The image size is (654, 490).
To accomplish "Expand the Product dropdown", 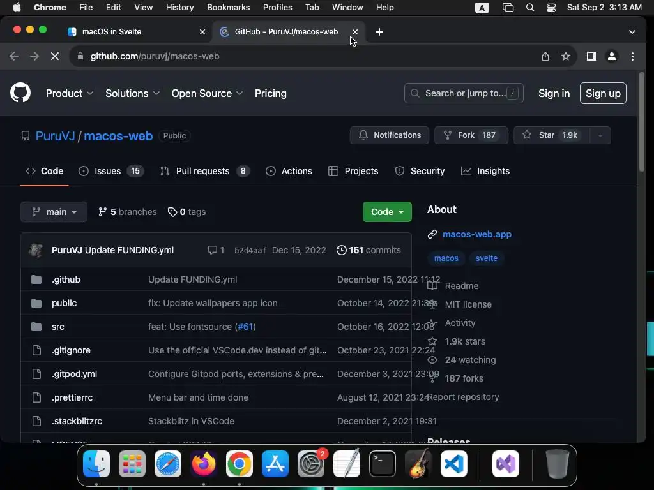I will (69, 93).
